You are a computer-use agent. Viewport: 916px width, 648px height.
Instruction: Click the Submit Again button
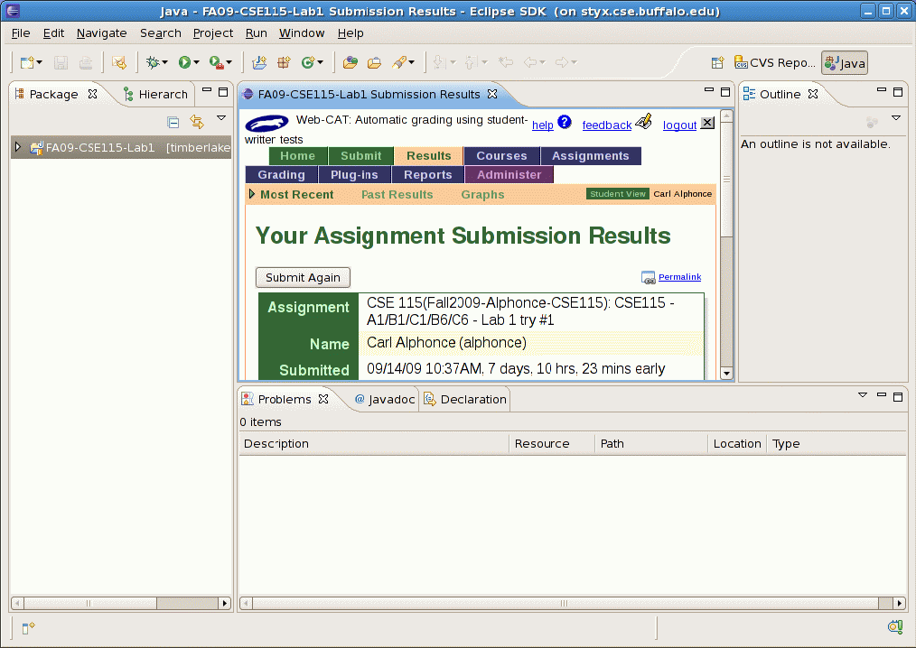point(303,278)
